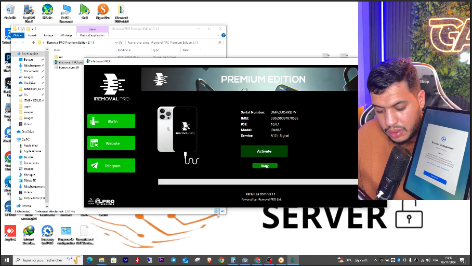Open the Windows Start menu
The width and height of the screenshot is (472, 266).
pyautogui.click(x=7, y=260)
